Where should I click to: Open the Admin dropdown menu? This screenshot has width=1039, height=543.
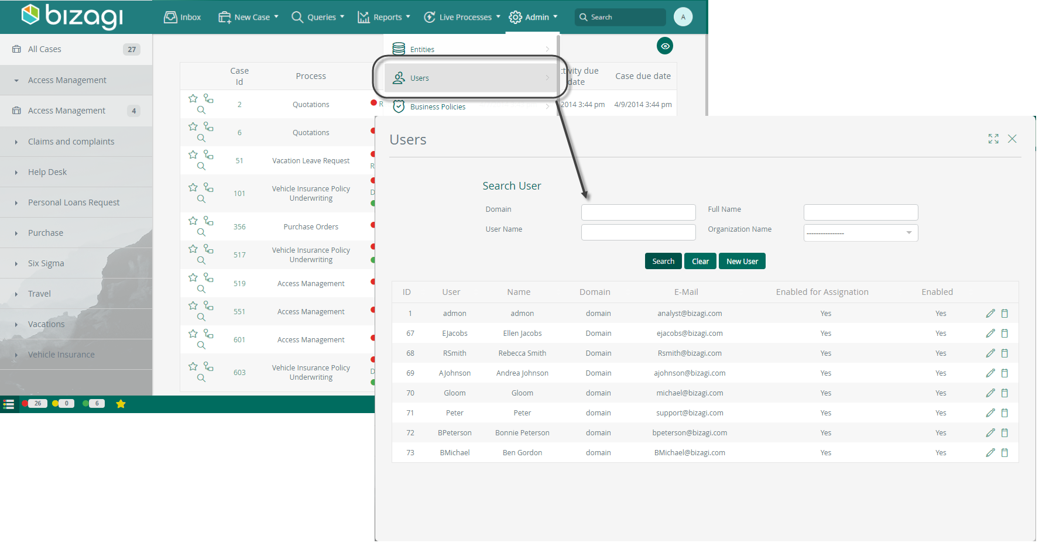(533, 17)
